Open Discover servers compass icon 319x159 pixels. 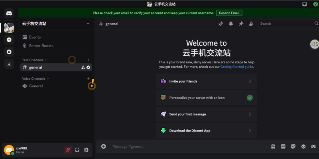coord(9,52)
